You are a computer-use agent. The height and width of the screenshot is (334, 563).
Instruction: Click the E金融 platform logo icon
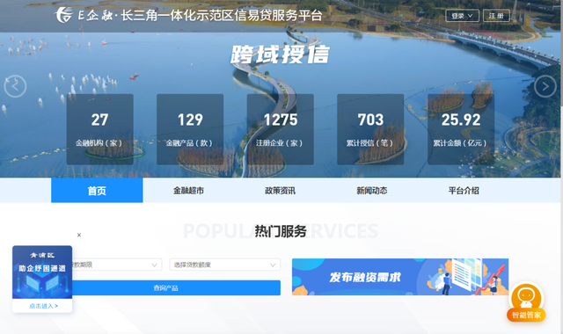click(x=63, y=15)
